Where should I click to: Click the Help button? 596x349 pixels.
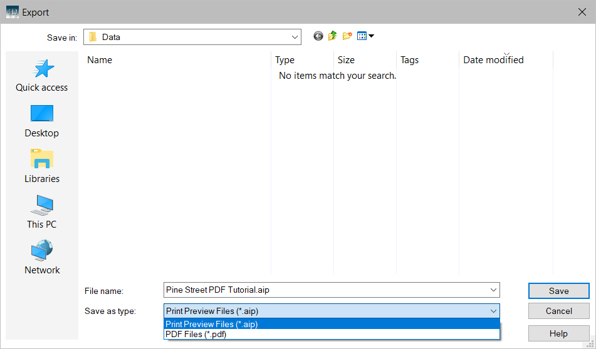point(558,333)
